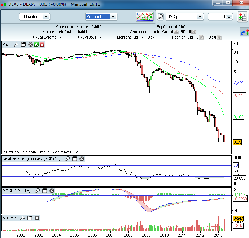Click the 2002 label on time axis
The image size is (249, 238).
click(21, 235)
